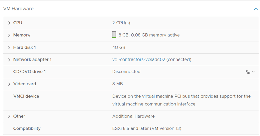The image size is (260, 136).
Task: Click the CPU row label
Action: click(x=18, y=23)
